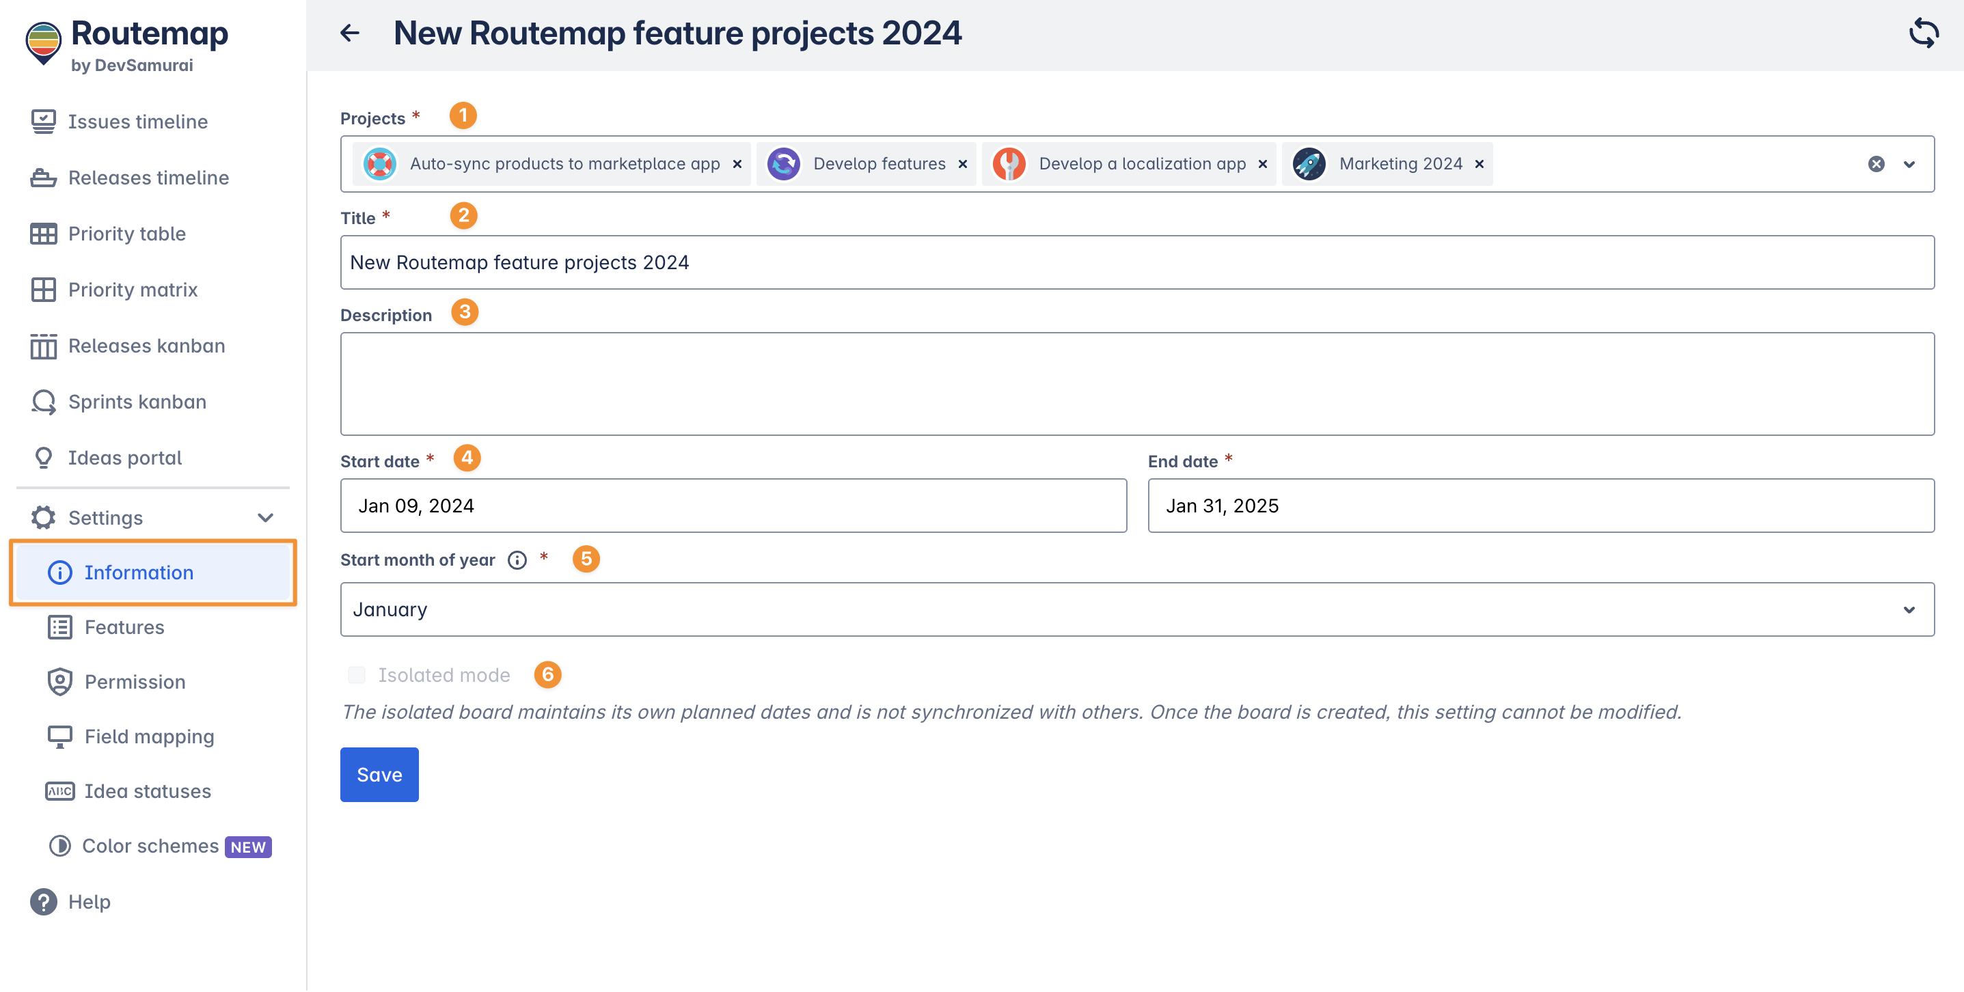
Task: Clear all selected projects
Action: (1877, 164)
